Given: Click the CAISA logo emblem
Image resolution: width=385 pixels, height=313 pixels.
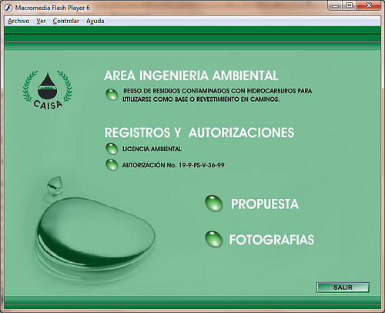Looking at the screenshot, I should tap(48, 90).
